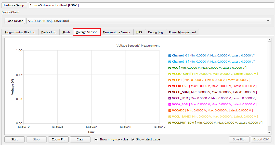The width and height of the screenshot is (275, 145).
Task: Click the scrollbar up arrow
Action: (269, 40)
